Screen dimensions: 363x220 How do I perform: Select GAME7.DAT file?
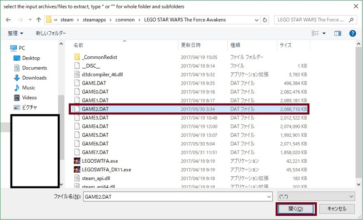(x=95, y=152)
